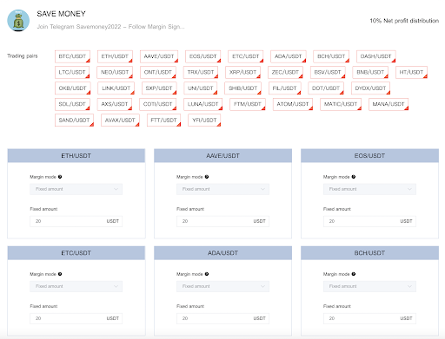Select the ZEC/USDT pair tag
Viewport: 445px width, 339px height.
[285, 72]
